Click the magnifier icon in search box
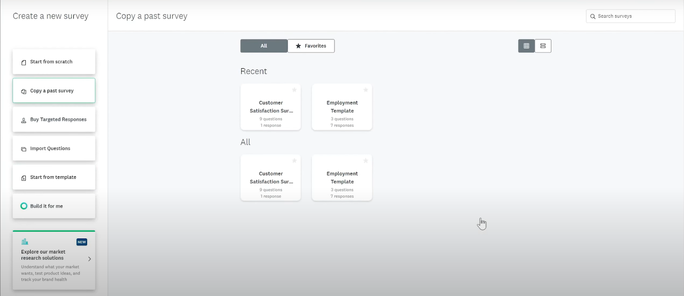 click(x=593, y=16)
